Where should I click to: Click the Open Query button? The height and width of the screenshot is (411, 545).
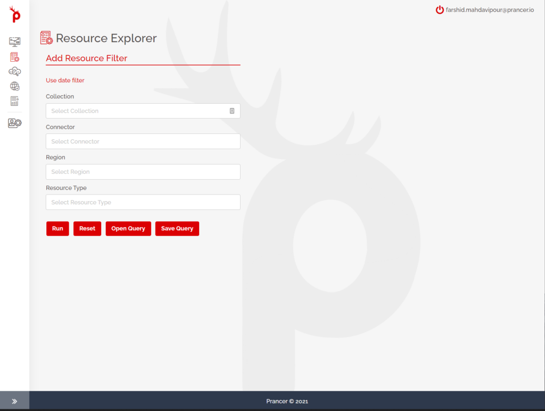(x=128, y=229)
